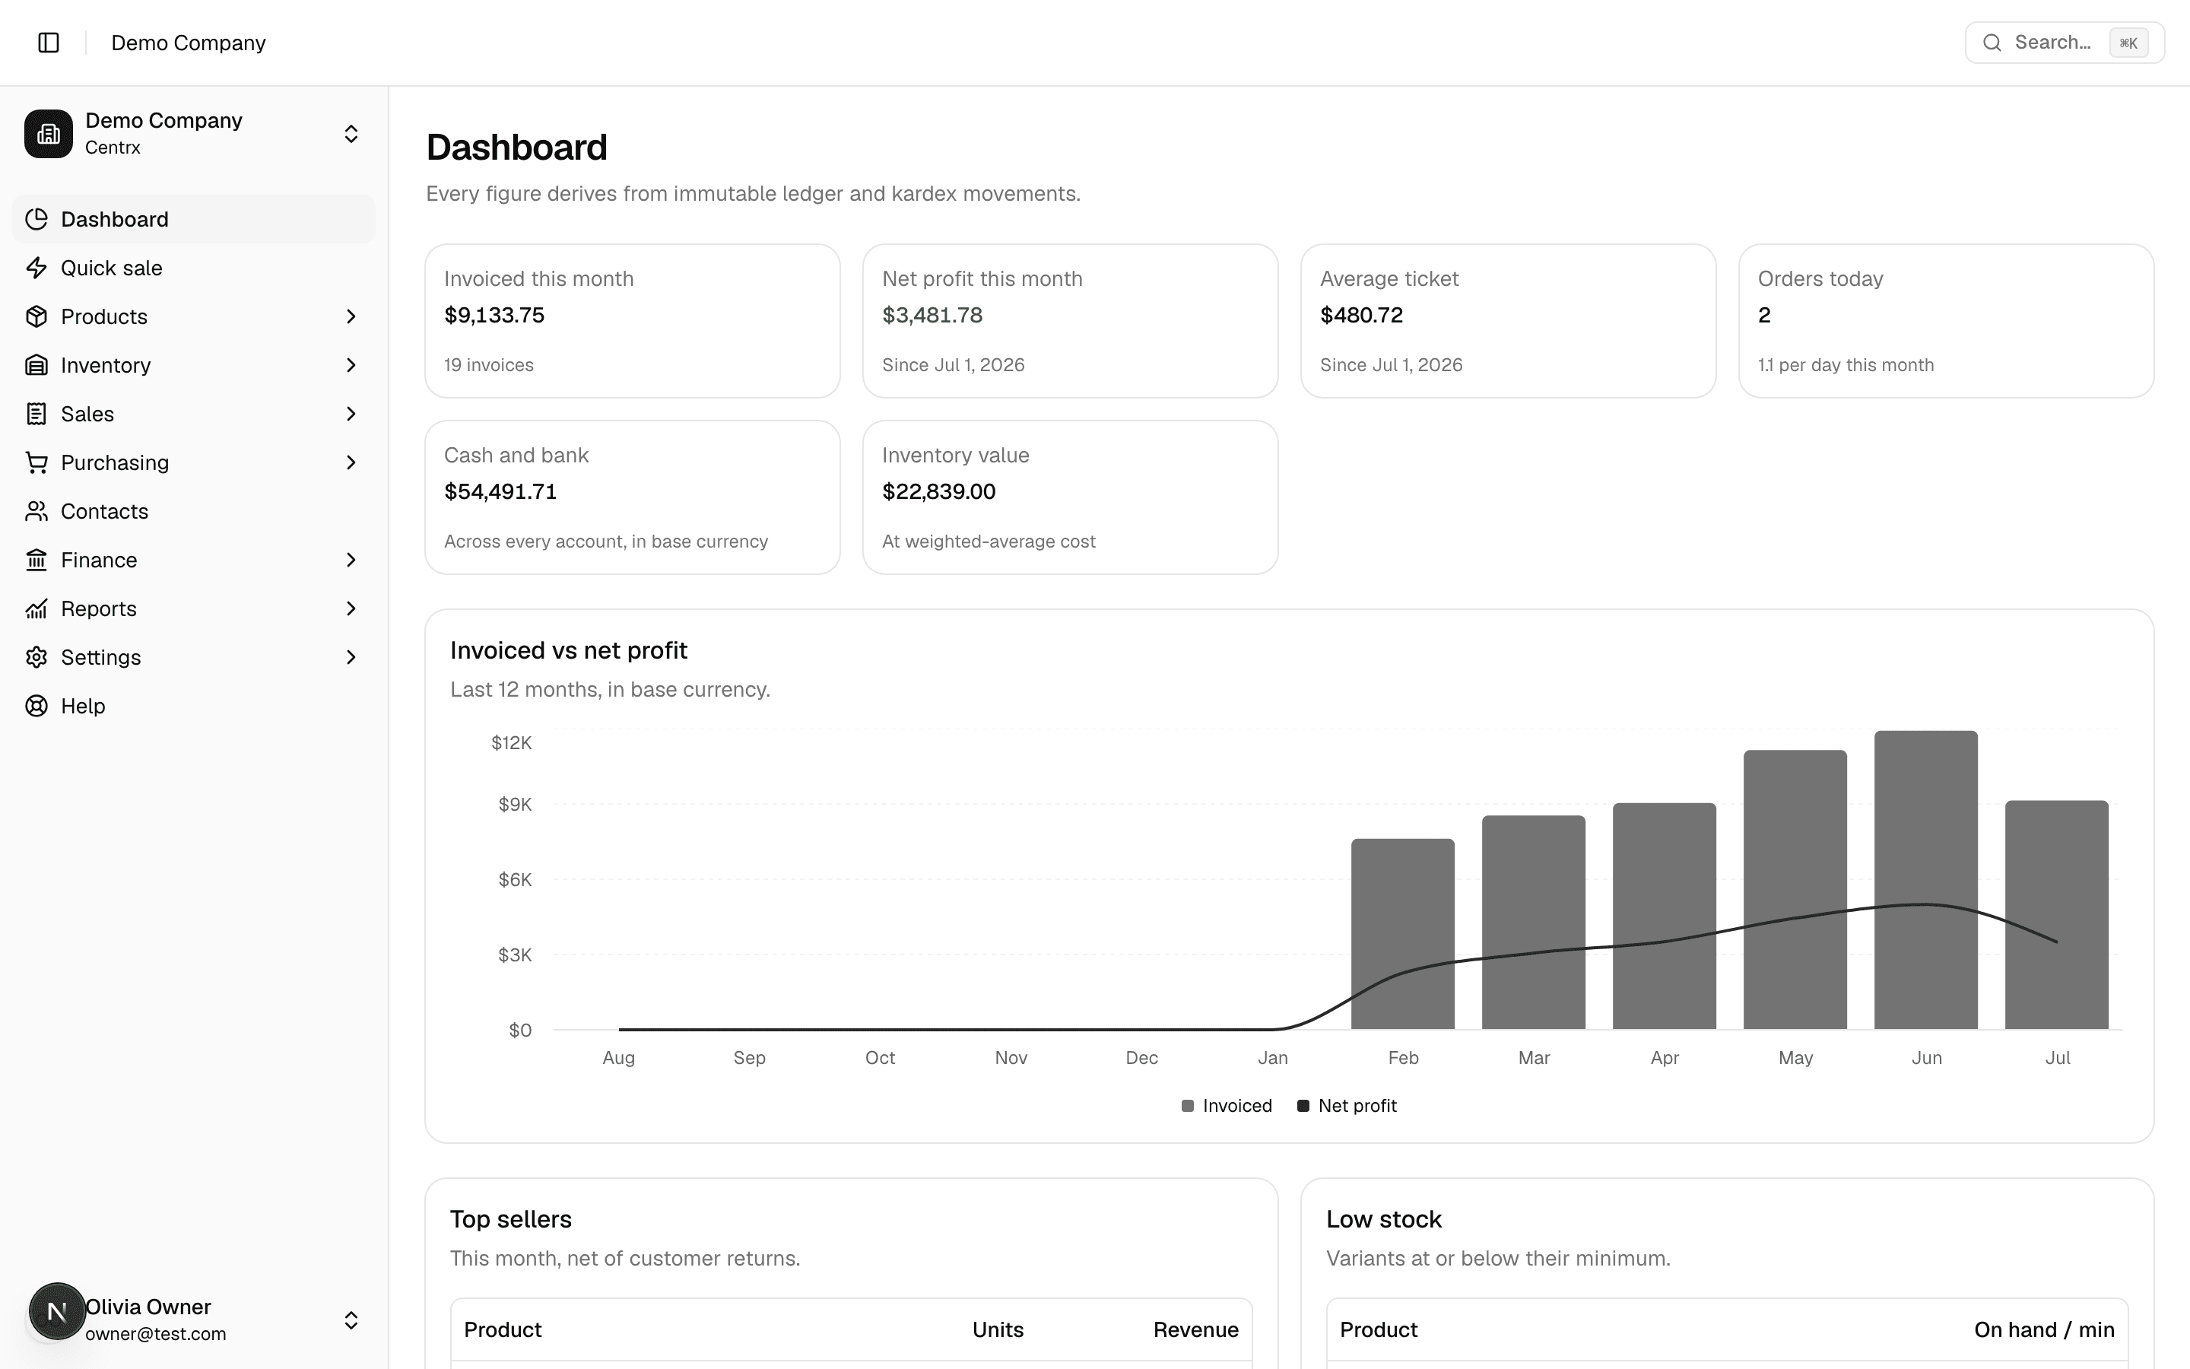Click the Contacts people icon
Viewport: 2190px width, 1369px height.
coord(36,512)
